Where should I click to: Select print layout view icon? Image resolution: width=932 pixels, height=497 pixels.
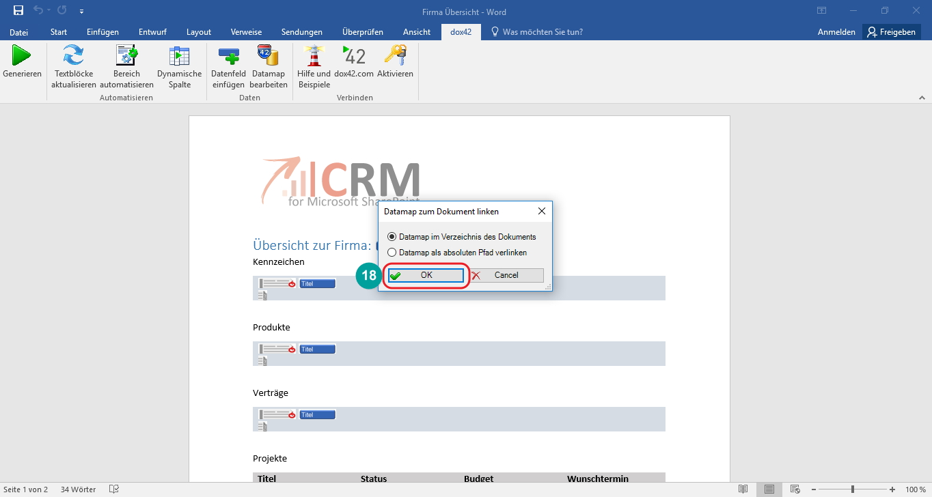point(769,489)
